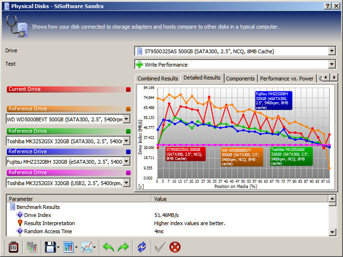Click the orange WD WD5000BEVT chart legend label
The width and height of the screenshot is (343, 257).
tap(242, 157)
